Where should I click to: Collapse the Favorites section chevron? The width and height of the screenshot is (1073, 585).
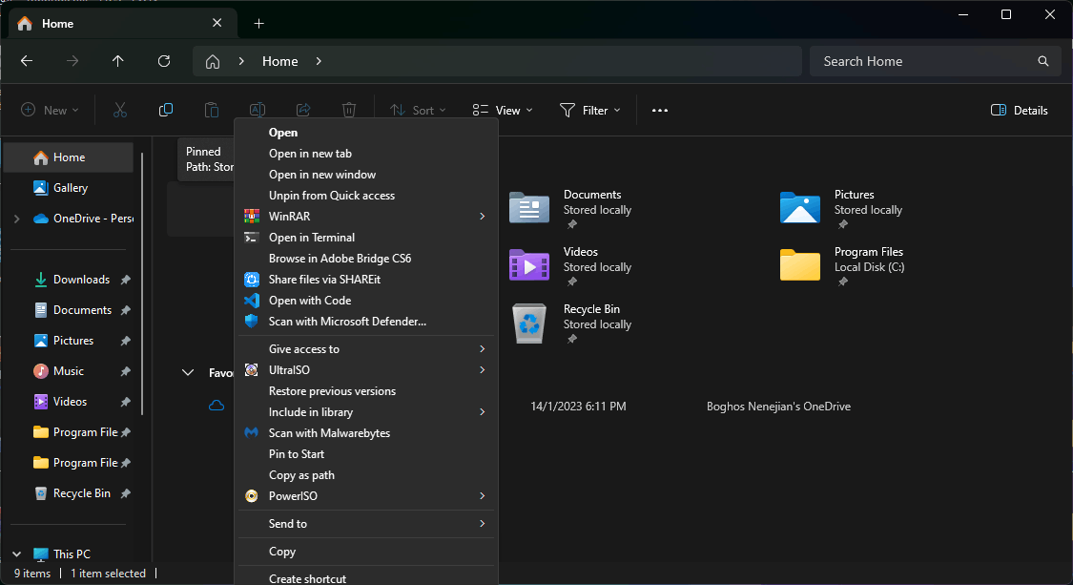tap(188, 373)
